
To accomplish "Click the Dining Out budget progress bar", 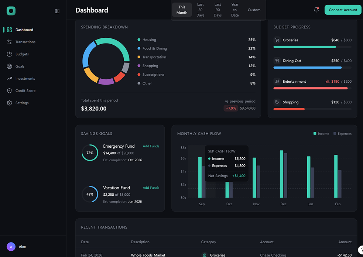I will [x=312, y=68].
